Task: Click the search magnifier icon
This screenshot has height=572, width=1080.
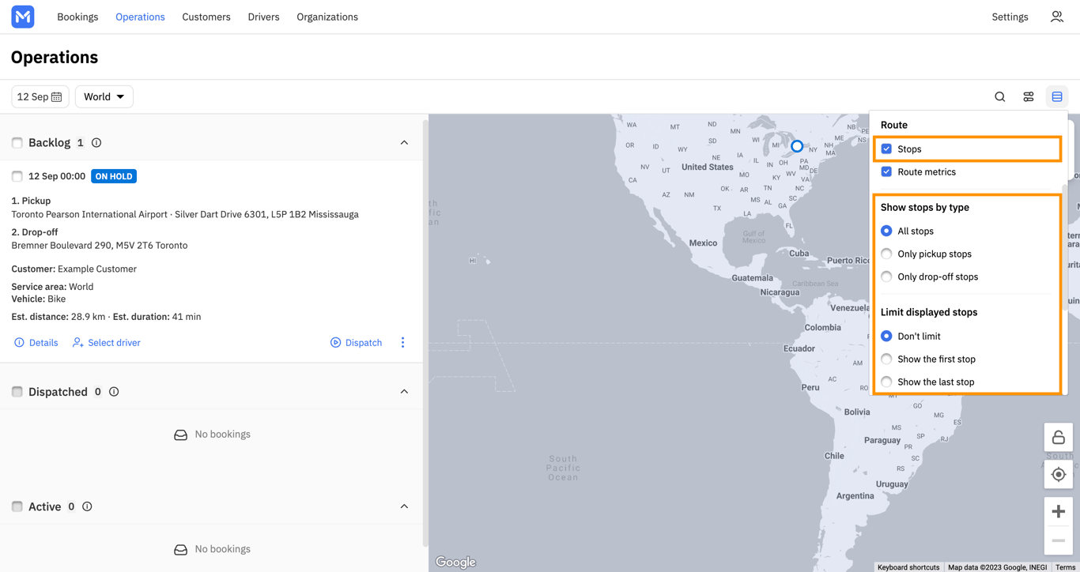Action: coord(1000,96)
